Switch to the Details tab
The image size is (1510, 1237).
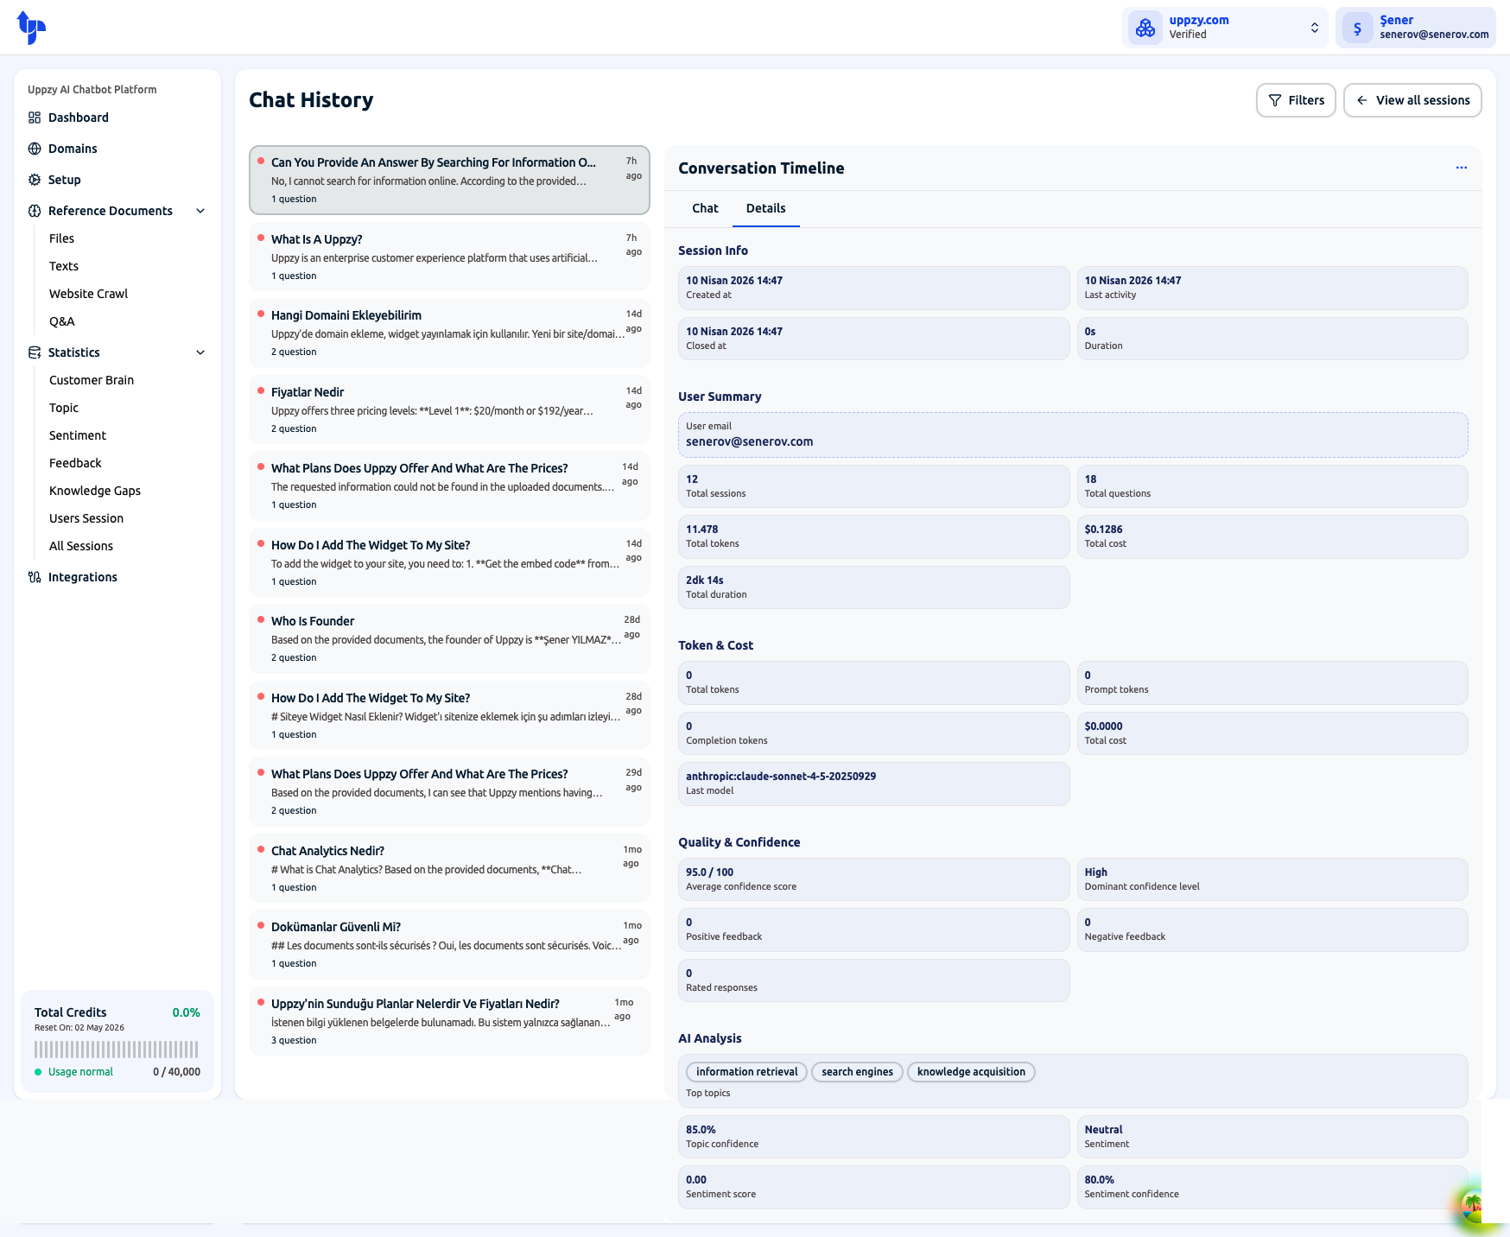tap(766, 208)
